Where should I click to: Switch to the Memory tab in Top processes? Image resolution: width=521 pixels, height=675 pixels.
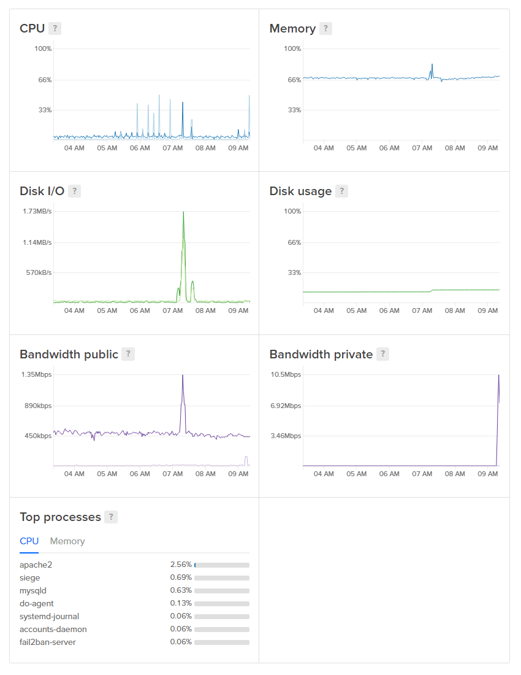pos(67,541)
